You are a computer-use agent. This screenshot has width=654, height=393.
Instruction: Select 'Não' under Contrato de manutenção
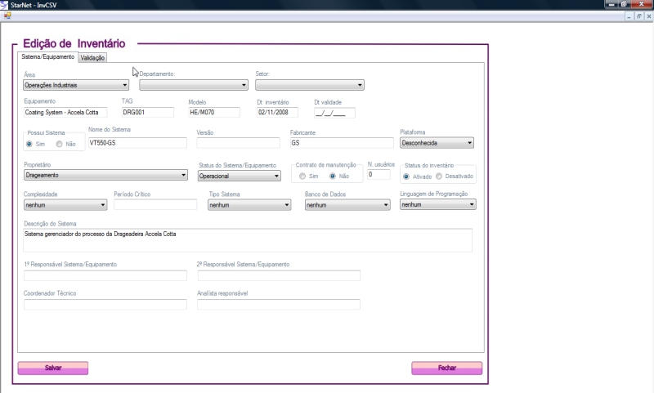(333, 176)
